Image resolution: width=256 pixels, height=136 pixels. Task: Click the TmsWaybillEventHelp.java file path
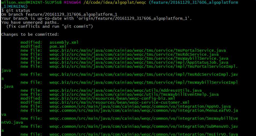[x=134, y=94]
